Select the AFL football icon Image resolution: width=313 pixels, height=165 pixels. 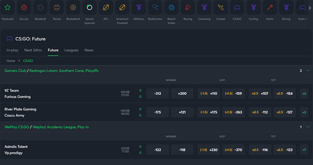[106, 7]
